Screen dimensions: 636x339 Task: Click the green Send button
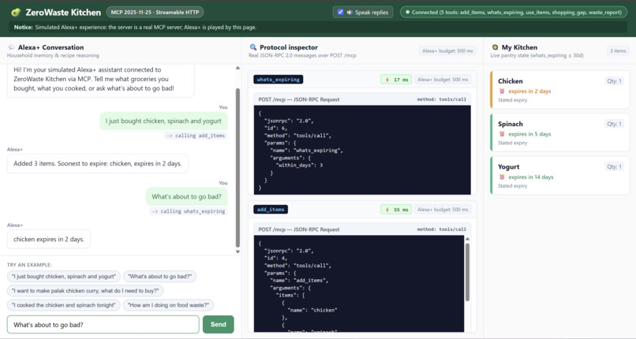[219, 325]
